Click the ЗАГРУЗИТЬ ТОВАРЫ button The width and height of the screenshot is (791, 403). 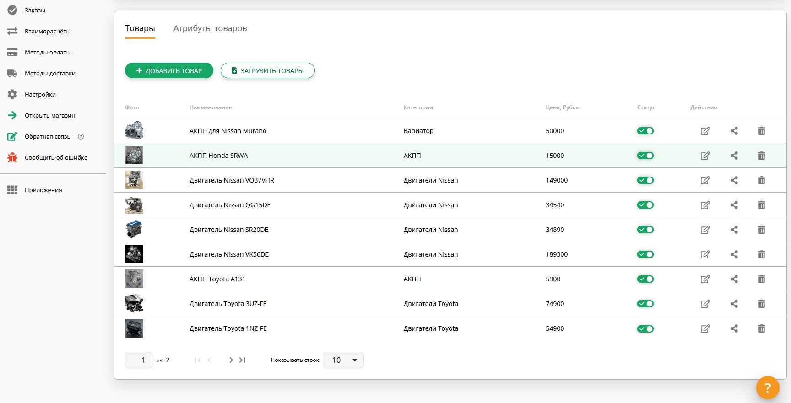(x=267, y=70)
